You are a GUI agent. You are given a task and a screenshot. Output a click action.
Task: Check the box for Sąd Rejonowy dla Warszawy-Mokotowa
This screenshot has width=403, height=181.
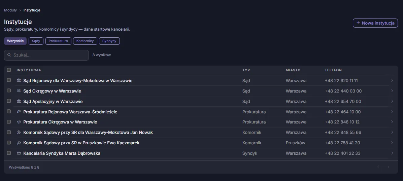coord(9,80)
